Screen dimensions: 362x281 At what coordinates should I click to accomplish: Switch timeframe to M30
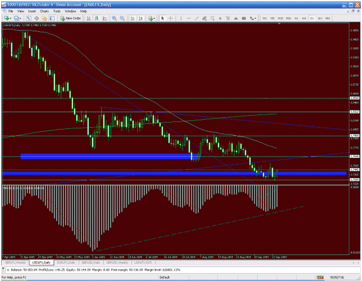pyautogui.click(x=288, y=18)
